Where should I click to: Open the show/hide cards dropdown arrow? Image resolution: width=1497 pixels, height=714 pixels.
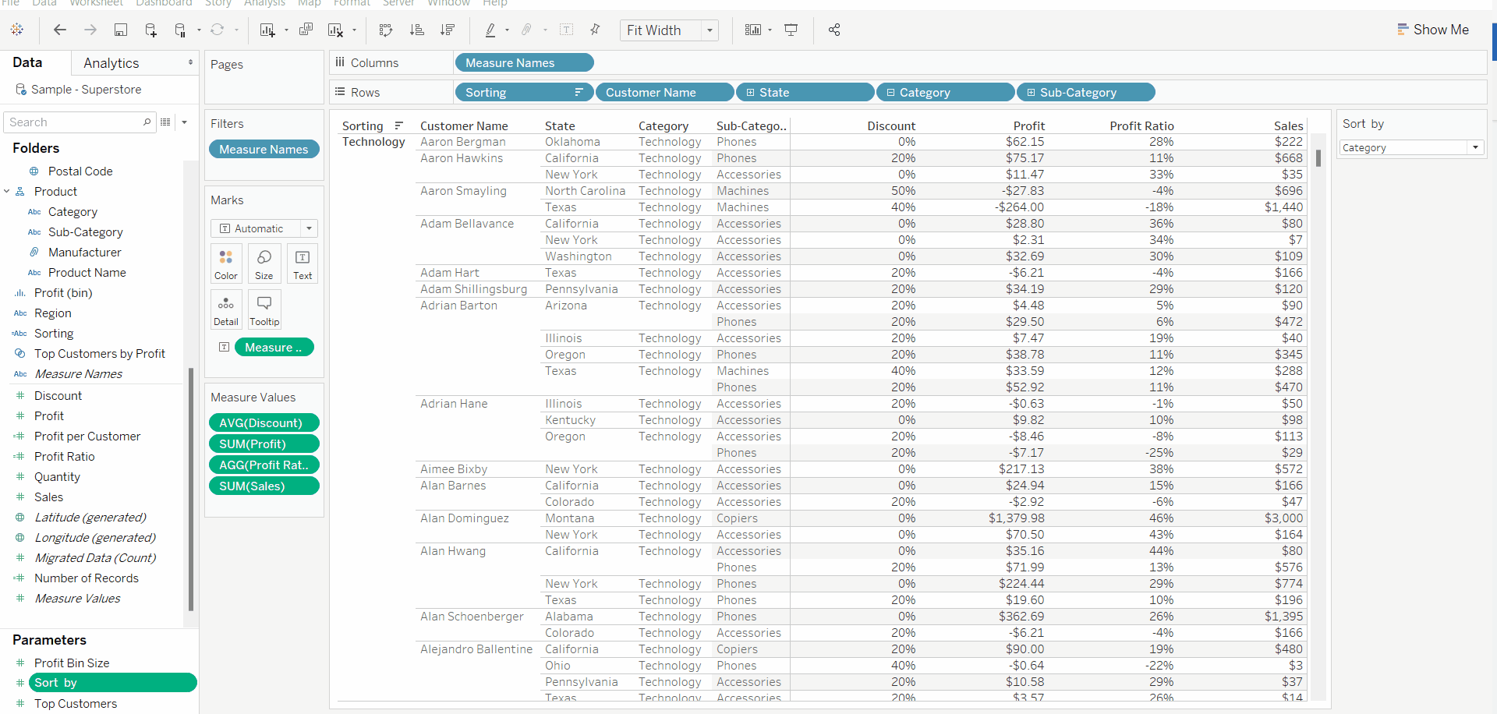tap(770, 30)
